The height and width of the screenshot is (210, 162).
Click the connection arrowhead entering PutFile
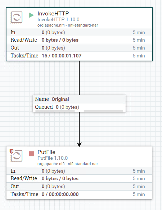point(79,145)
